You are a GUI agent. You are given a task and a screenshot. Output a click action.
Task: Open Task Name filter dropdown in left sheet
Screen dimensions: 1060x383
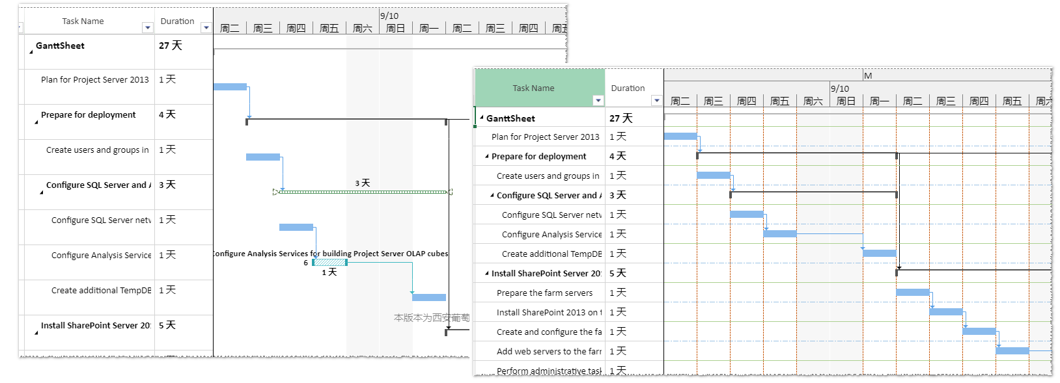pos(148,27)
